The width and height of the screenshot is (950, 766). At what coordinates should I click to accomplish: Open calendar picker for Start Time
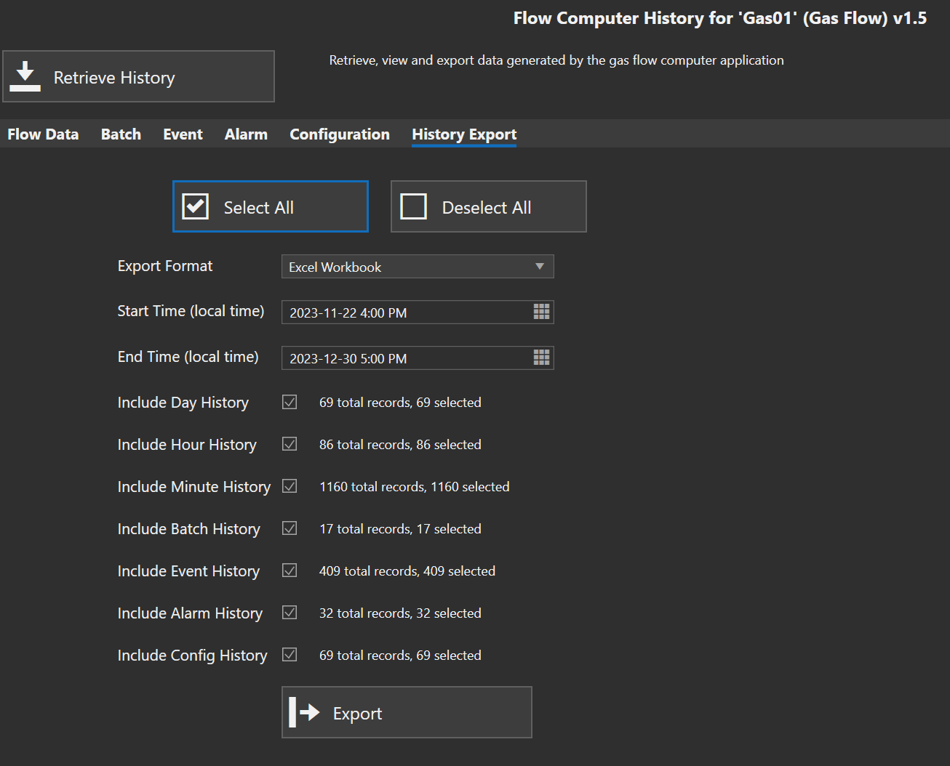coord(541,312)
